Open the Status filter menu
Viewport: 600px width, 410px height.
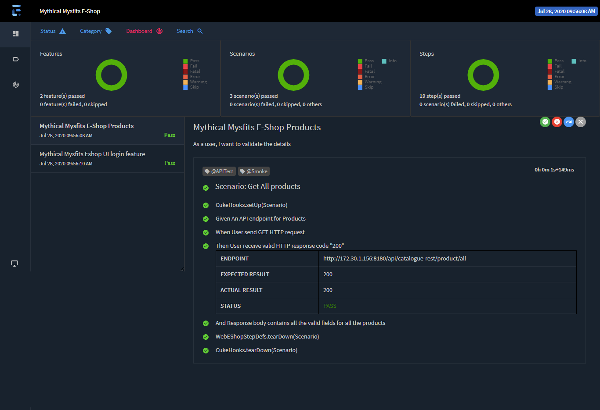tap(53, 31)
